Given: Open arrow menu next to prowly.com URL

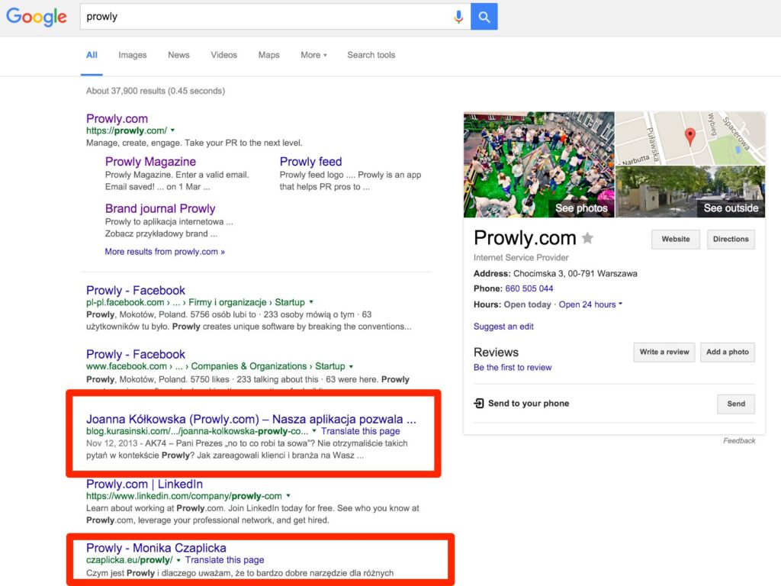Looking at the screenshot, I should coord(172,131).
